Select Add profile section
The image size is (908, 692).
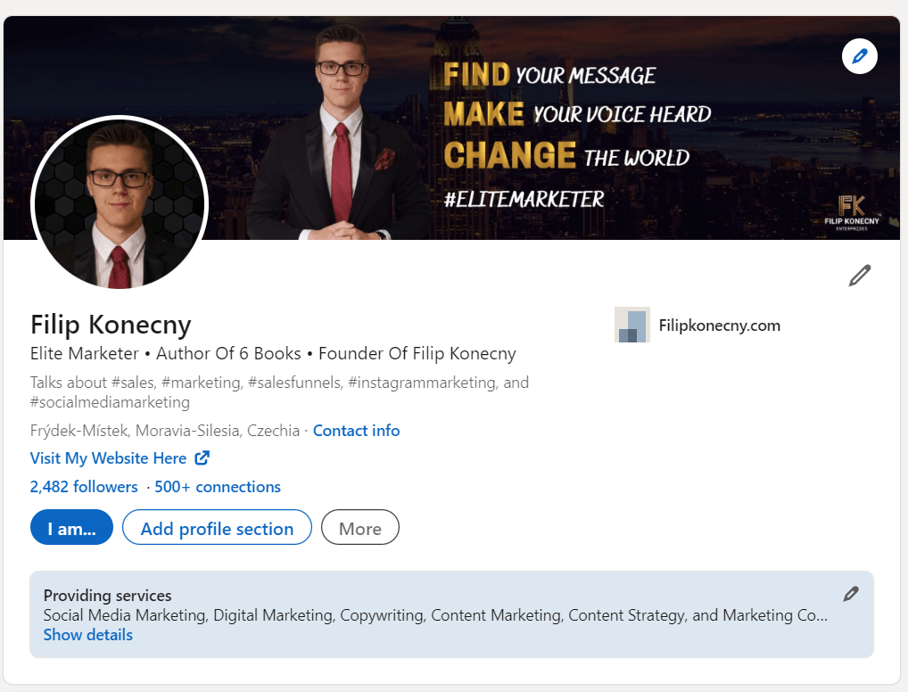coord(216,527)
